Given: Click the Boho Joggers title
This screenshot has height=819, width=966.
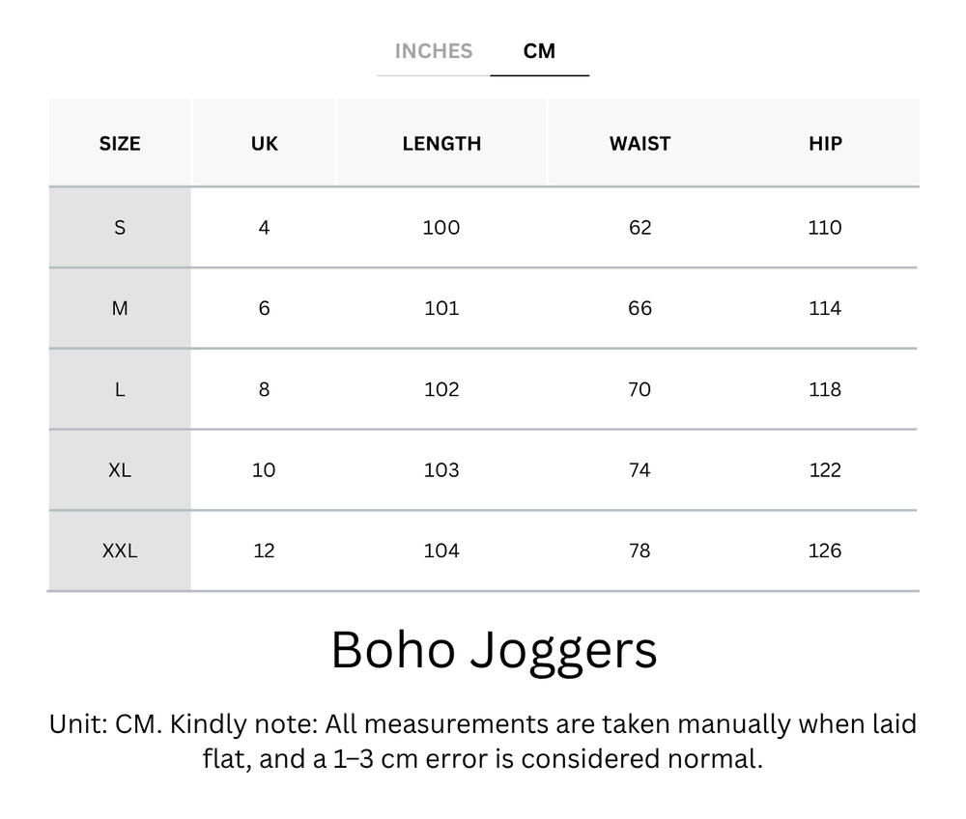Looking at the screenshot, I should pos(483,651).
